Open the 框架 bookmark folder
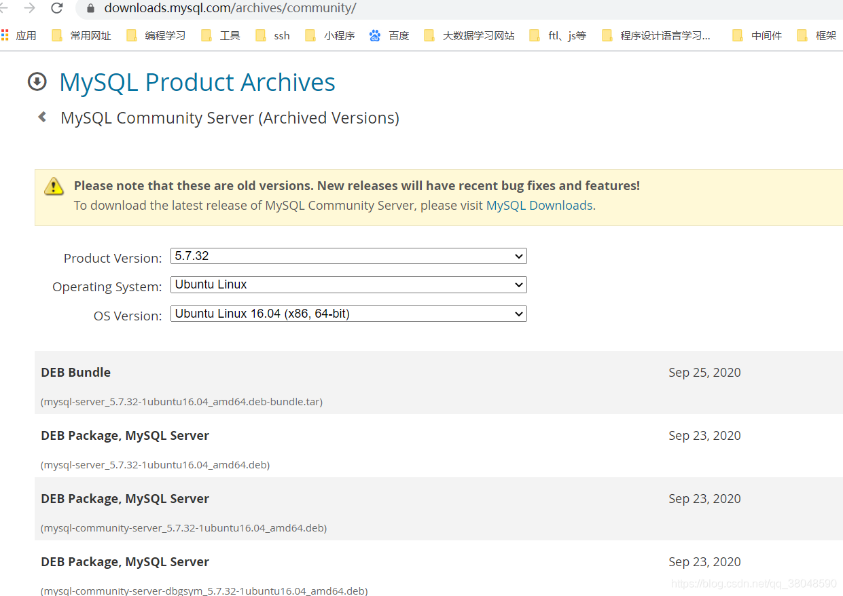The height and width of the screenshot is (596, 843). click(817, 35)
